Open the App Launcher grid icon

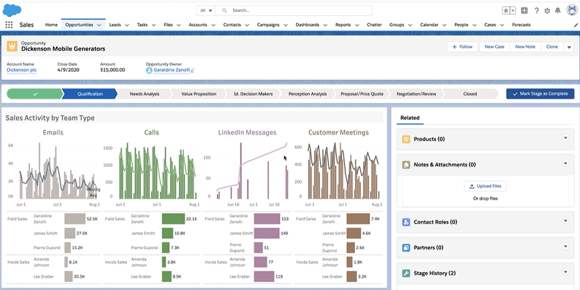coord(9,25)
